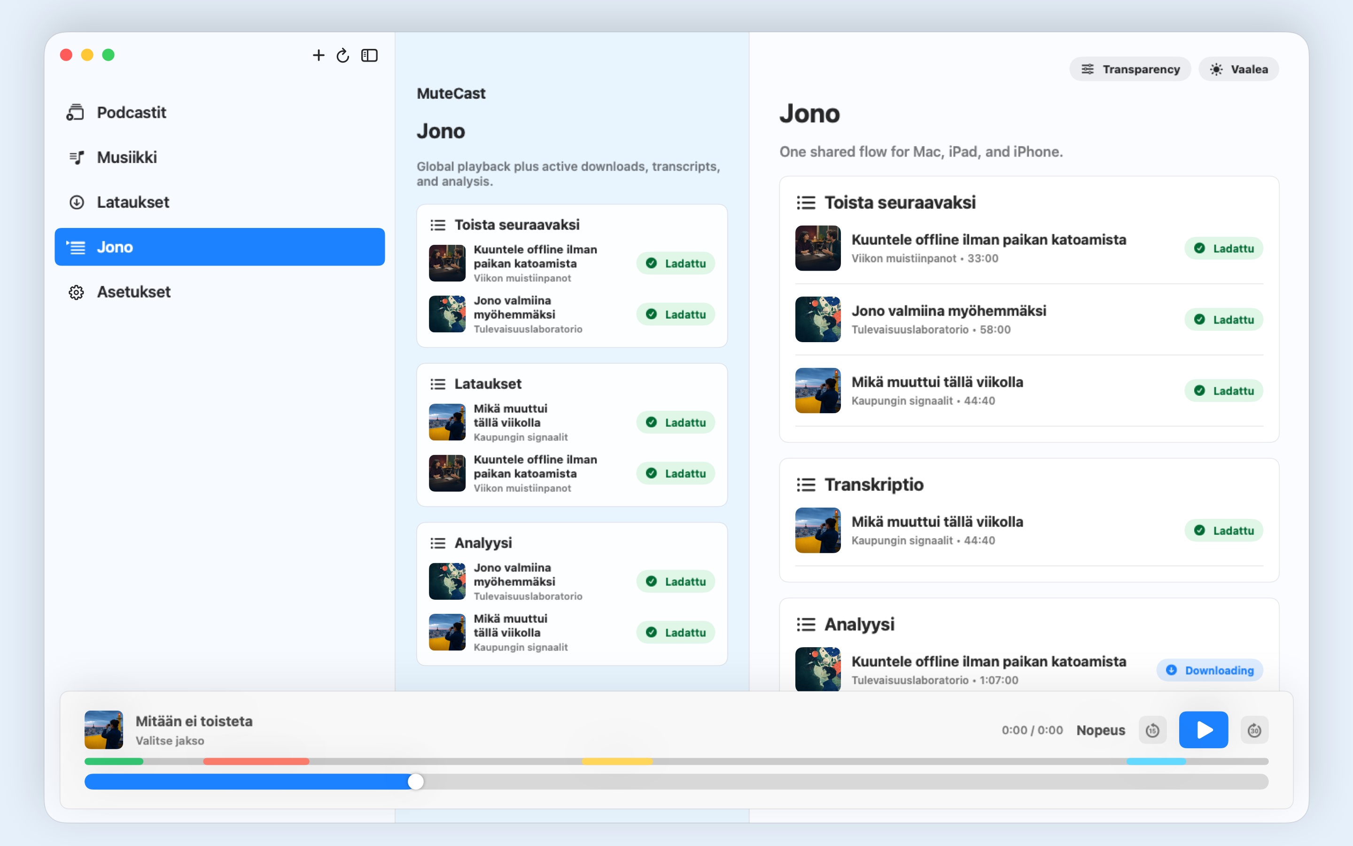Click list icon next to Transkriptio heading
The image size is (1353, 846).
click(x=806, y=485)
